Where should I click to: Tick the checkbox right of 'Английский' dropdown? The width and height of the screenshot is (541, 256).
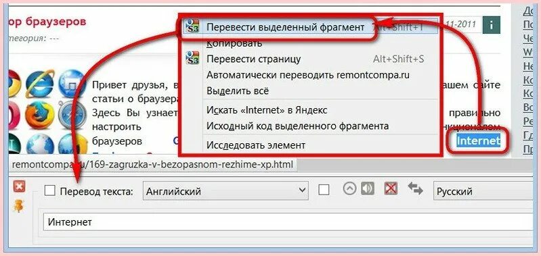point(324,190)
